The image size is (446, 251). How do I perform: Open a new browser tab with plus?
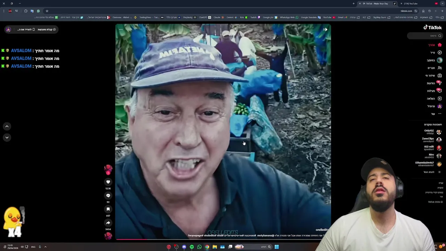(353, 3)
